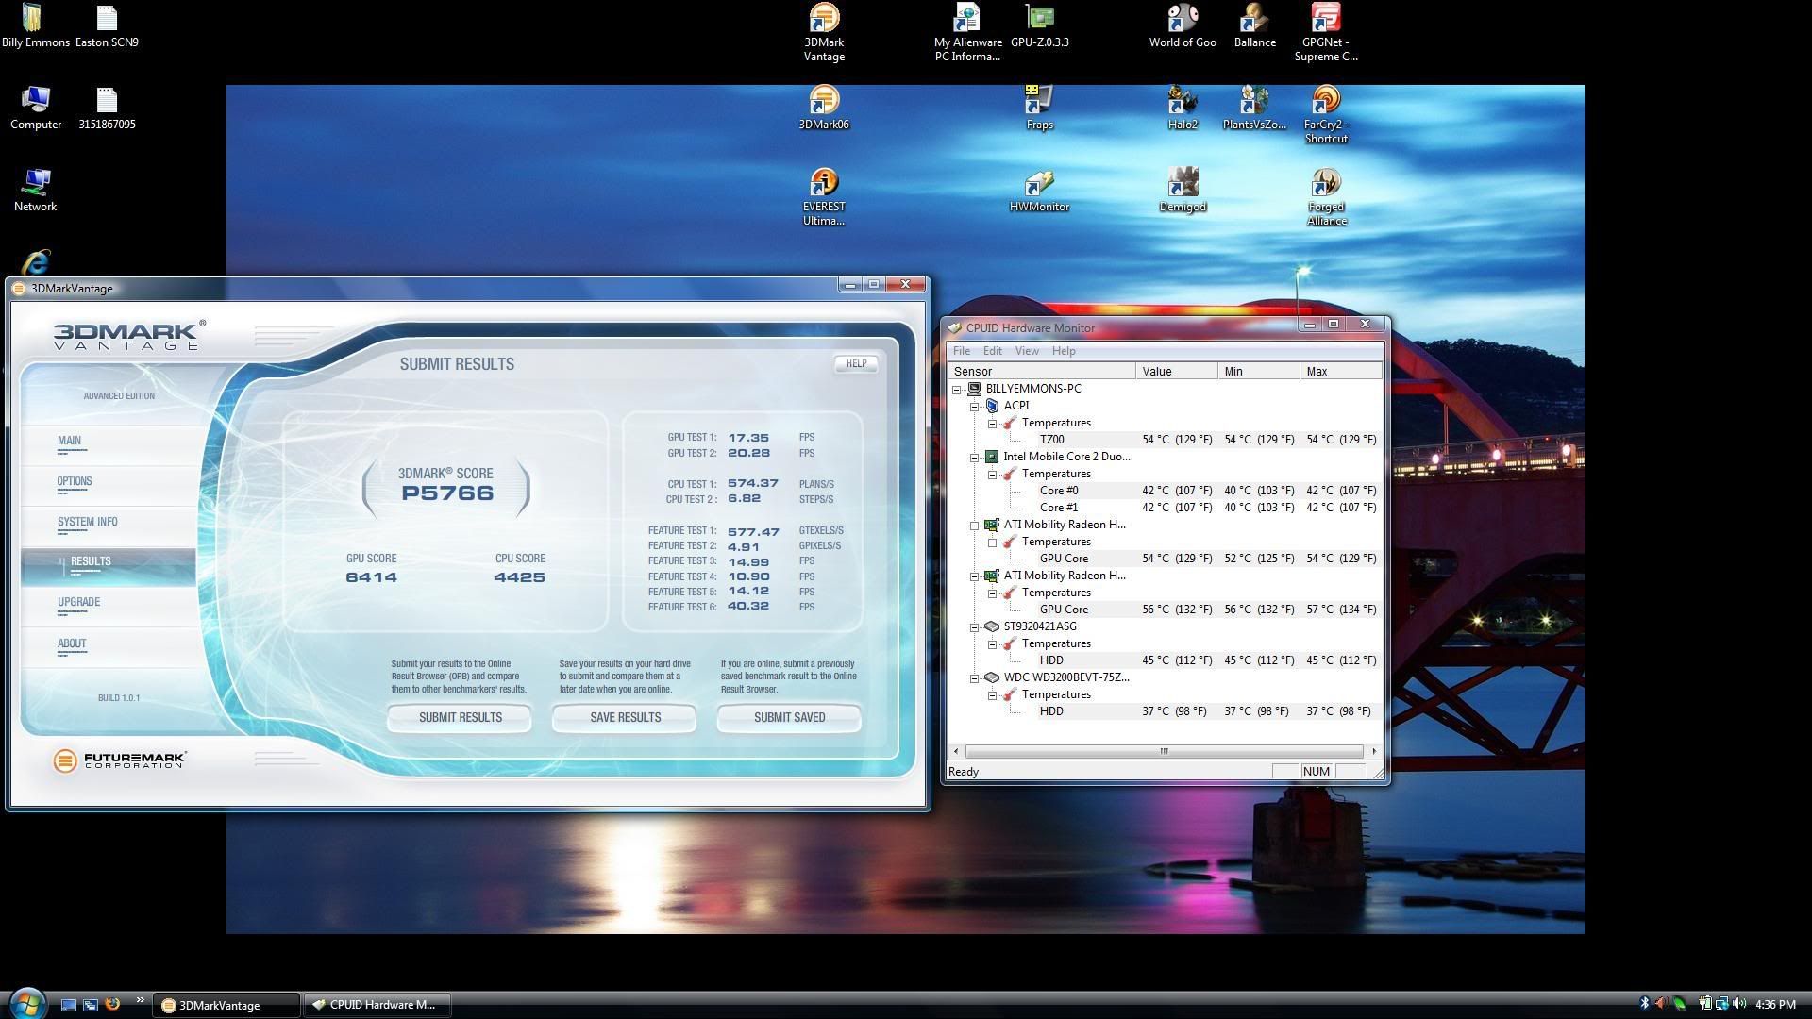
Task: Launch Firefox from quick launch bar
Action: (112, 1004)
